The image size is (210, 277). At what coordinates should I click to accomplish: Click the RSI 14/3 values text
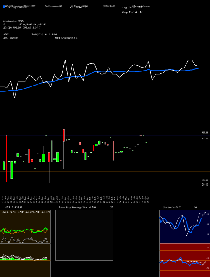pyautogui.click(x=33, y=24)
